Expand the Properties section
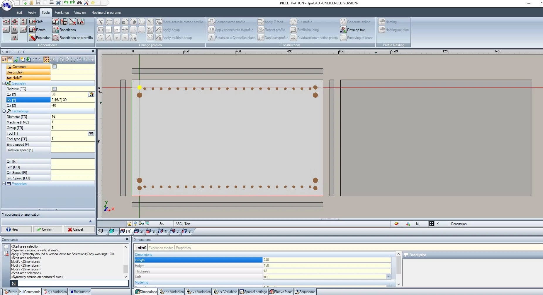This screenshot has height=295, width=543. [4, 184]
